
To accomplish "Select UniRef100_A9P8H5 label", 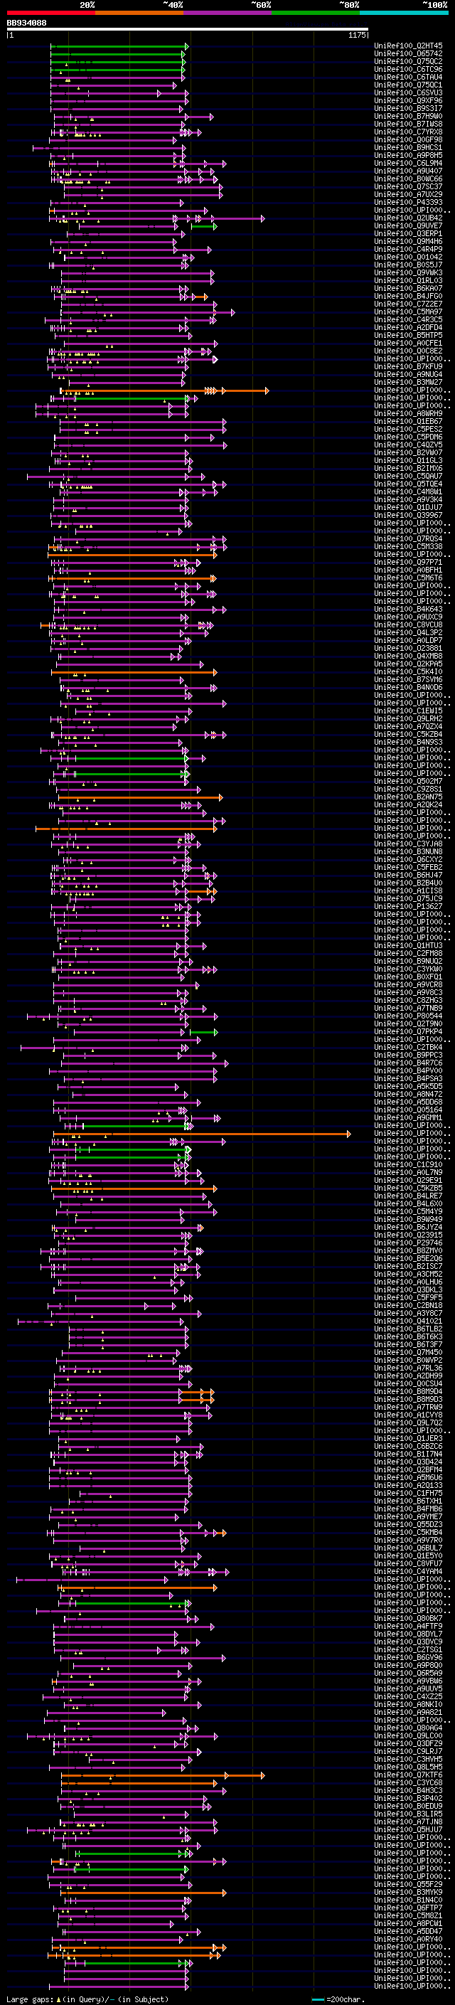I will (x=408, y=156).
